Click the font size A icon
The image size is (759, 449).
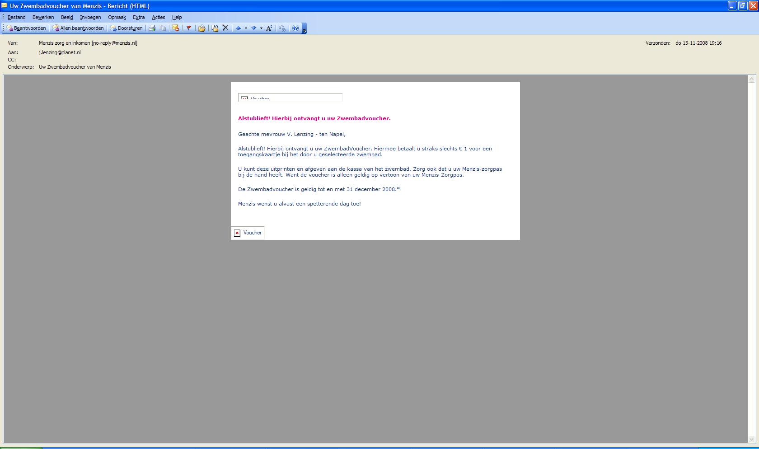(x=269, y=28)
